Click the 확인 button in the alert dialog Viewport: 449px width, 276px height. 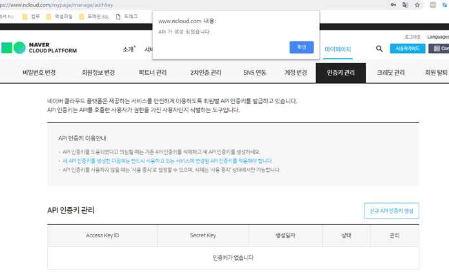[x=301, y=47]
